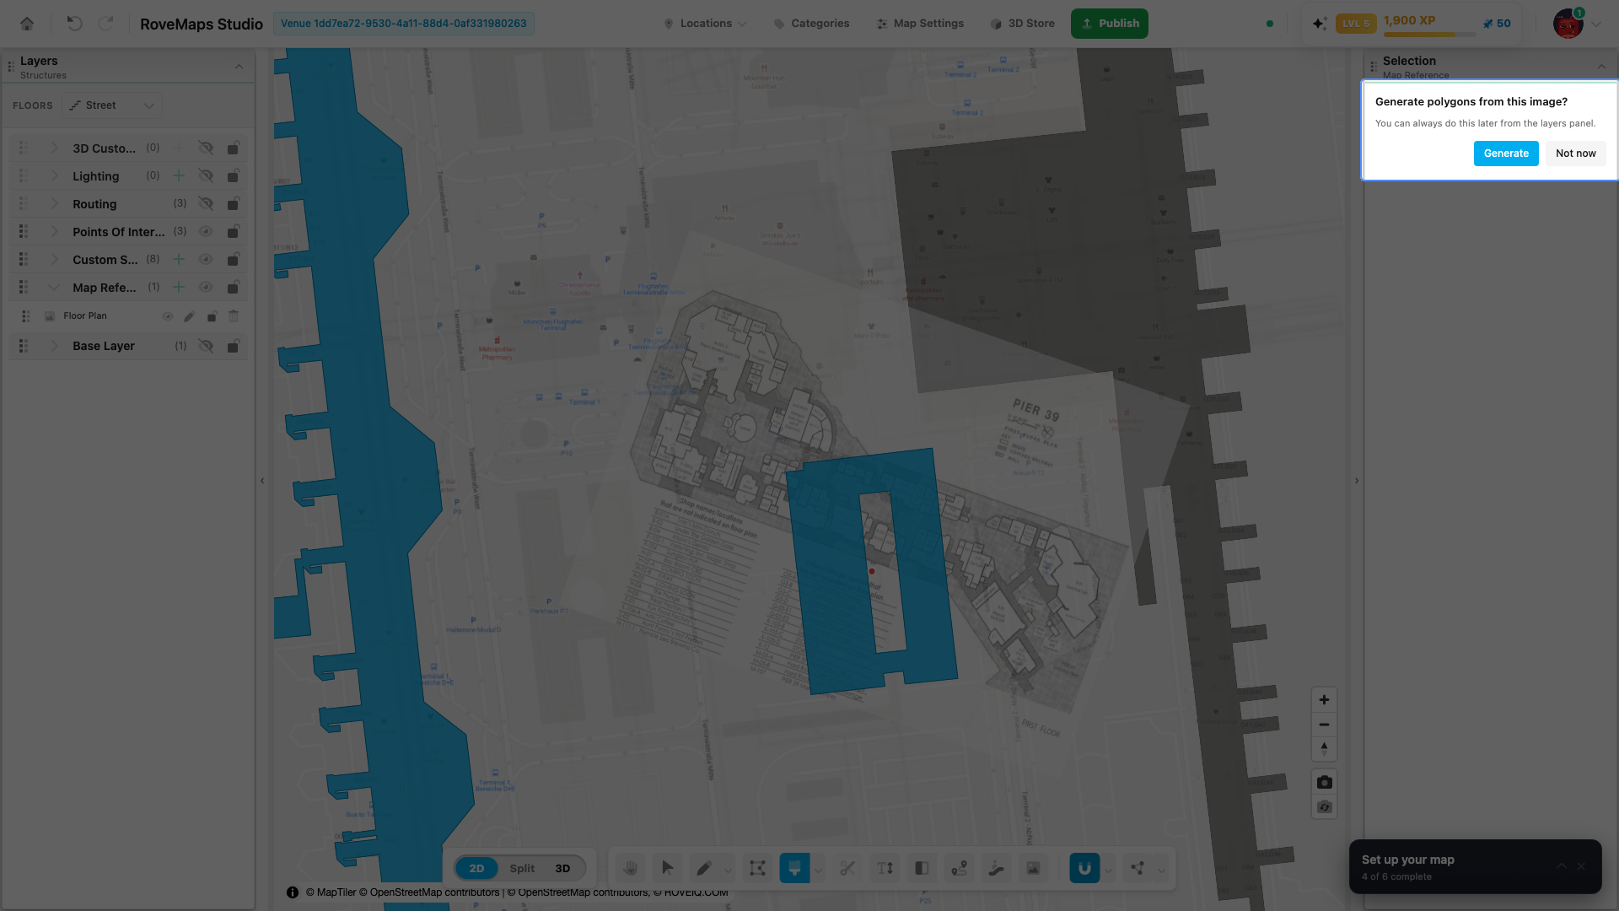Add item to Custom S... layer
Screen dimensions: 1619x911
tap(179, 259)
